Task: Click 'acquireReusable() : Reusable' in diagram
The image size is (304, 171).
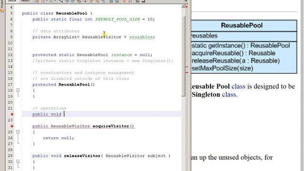Action: coord(233,53)
